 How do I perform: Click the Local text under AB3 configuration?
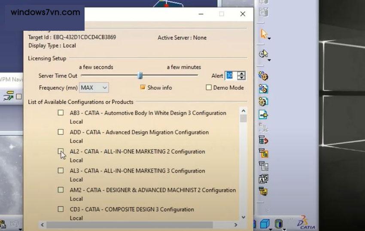76,122
